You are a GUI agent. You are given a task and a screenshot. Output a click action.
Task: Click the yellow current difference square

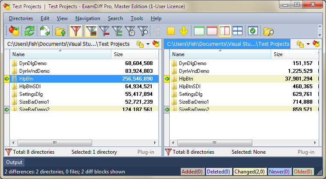[171, 31]
